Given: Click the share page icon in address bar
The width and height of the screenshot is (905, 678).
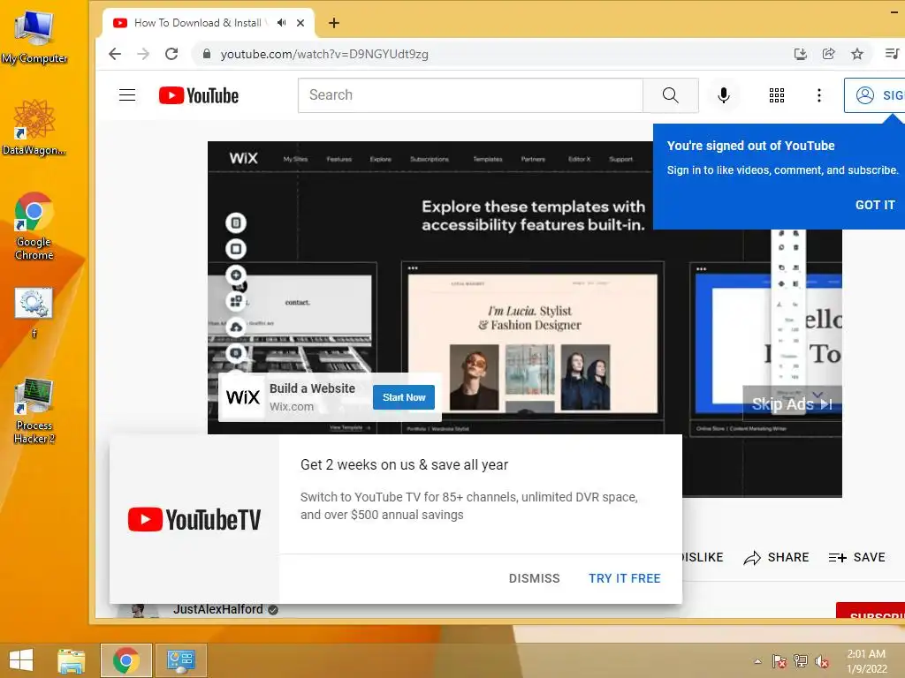Looking at the screenshot, I should point(828,54).
